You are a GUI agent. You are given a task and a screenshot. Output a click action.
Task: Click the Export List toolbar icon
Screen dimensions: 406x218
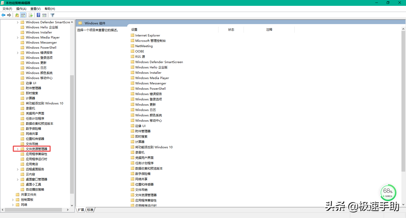[31, 15]
